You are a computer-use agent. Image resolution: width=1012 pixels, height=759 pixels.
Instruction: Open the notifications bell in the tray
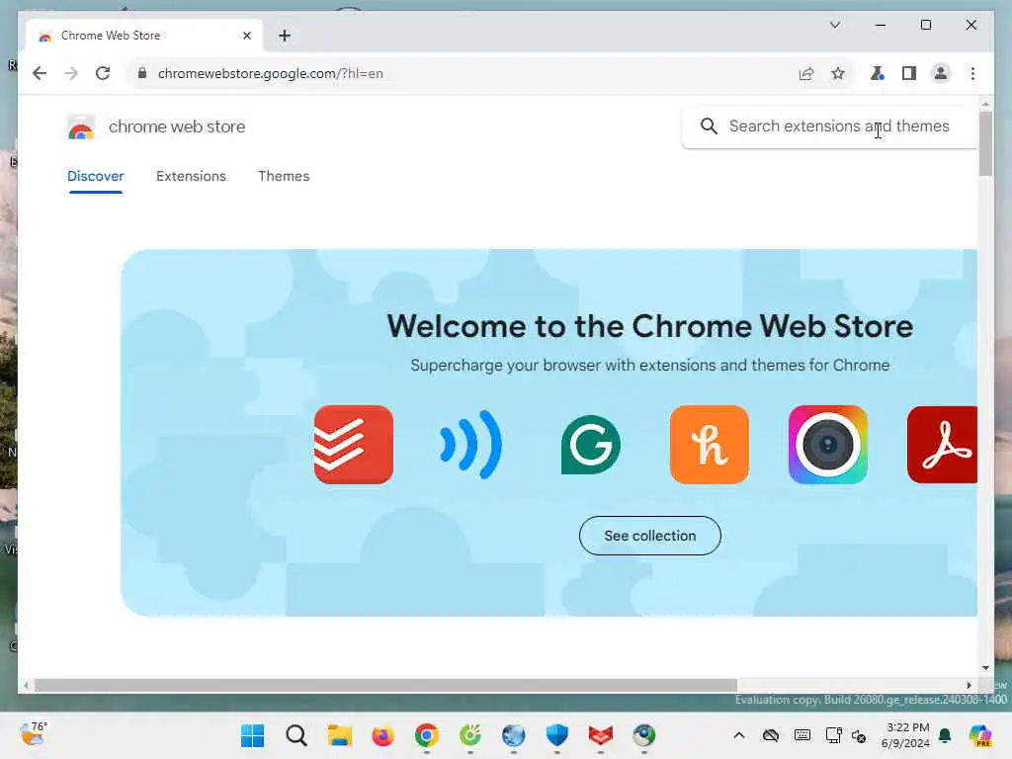[945, 735]
